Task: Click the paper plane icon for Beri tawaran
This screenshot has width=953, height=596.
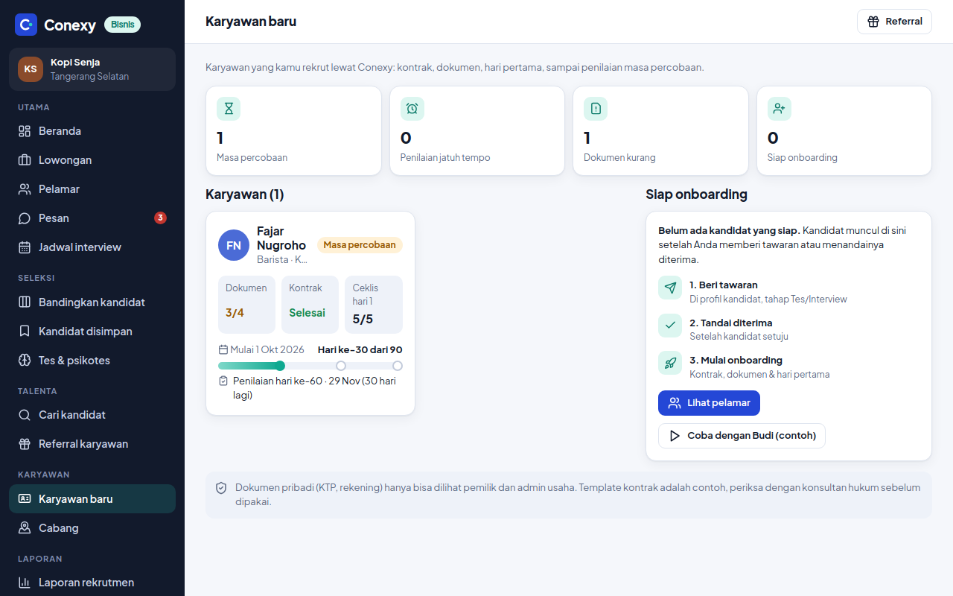Action: click(670, 288)
